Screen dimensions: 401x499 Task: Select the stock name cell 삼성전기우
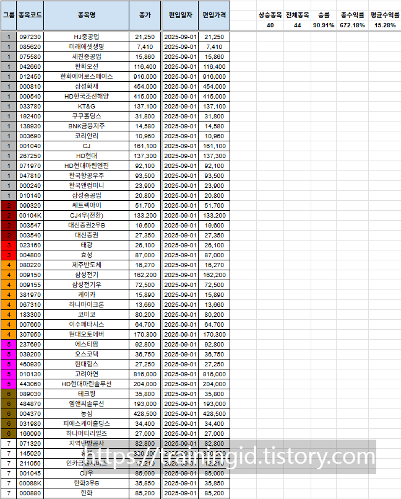click(87, 285)
